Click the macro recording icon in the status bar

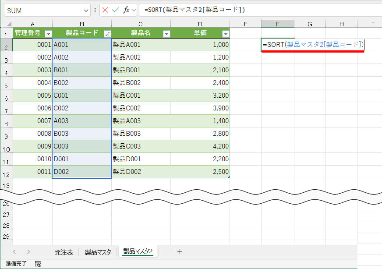click(38, 264)
